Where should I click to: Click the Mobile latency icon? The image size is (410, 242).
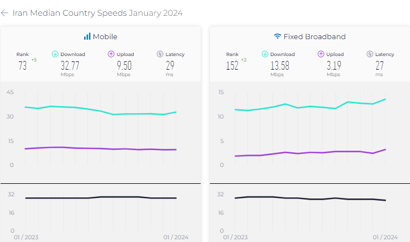click(160, 54)
